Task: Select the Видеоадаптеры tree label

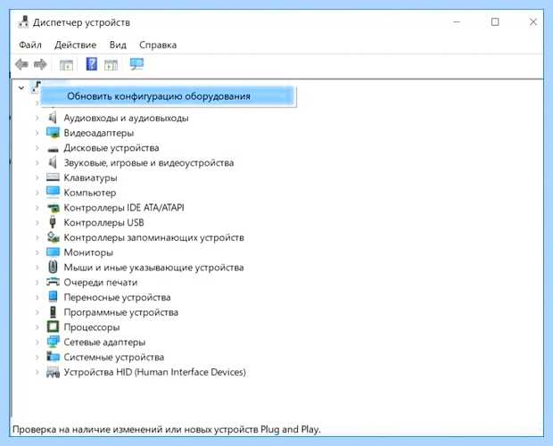Action: [x=99, y=133]
